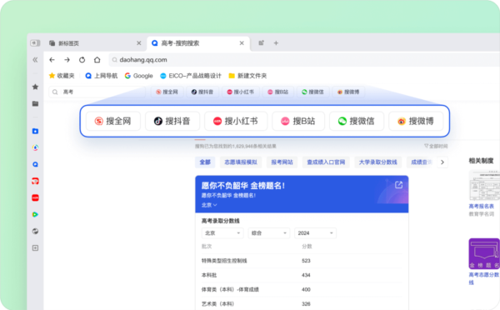Image resolution: width=500 pixels, height=310 pixels.
Task: Open the star favorites icon in the sidebar
Action: pyautogui.click(x=35, y=87)
